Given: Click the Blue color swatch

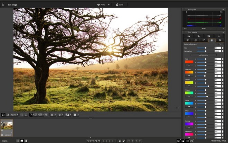Looking at the screenshot, I should point(189,114).
